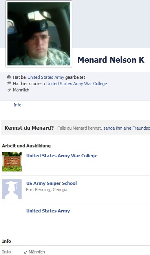Image resolution: width=150 pixels, height=255 pixels.
Task: Open United States Army link in work line
Action: pyautogui.click(x=46, y=77)
